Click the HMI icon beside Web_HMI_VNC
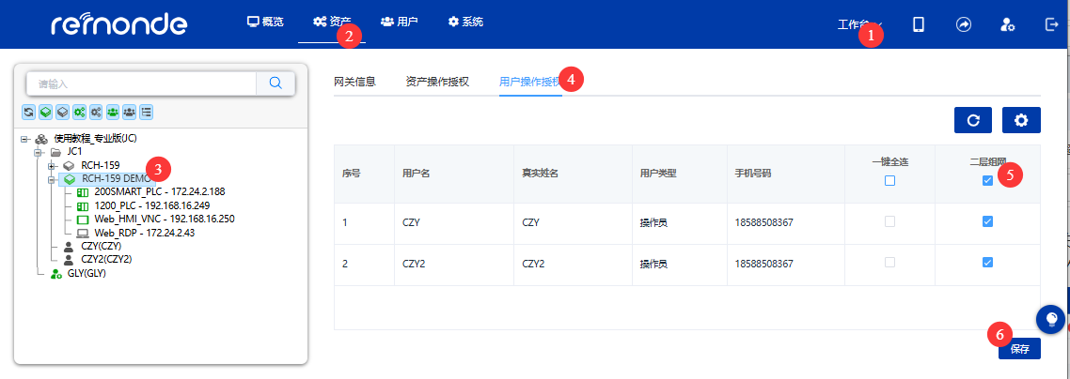The width and height of the screenshot is (1070, 379). 83,220
